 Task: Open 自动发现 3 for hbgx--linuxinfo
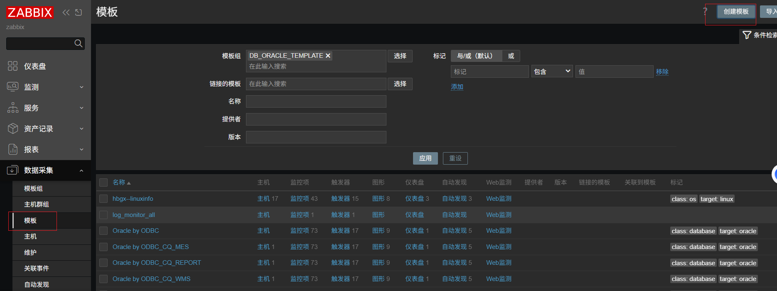point(454,199)
